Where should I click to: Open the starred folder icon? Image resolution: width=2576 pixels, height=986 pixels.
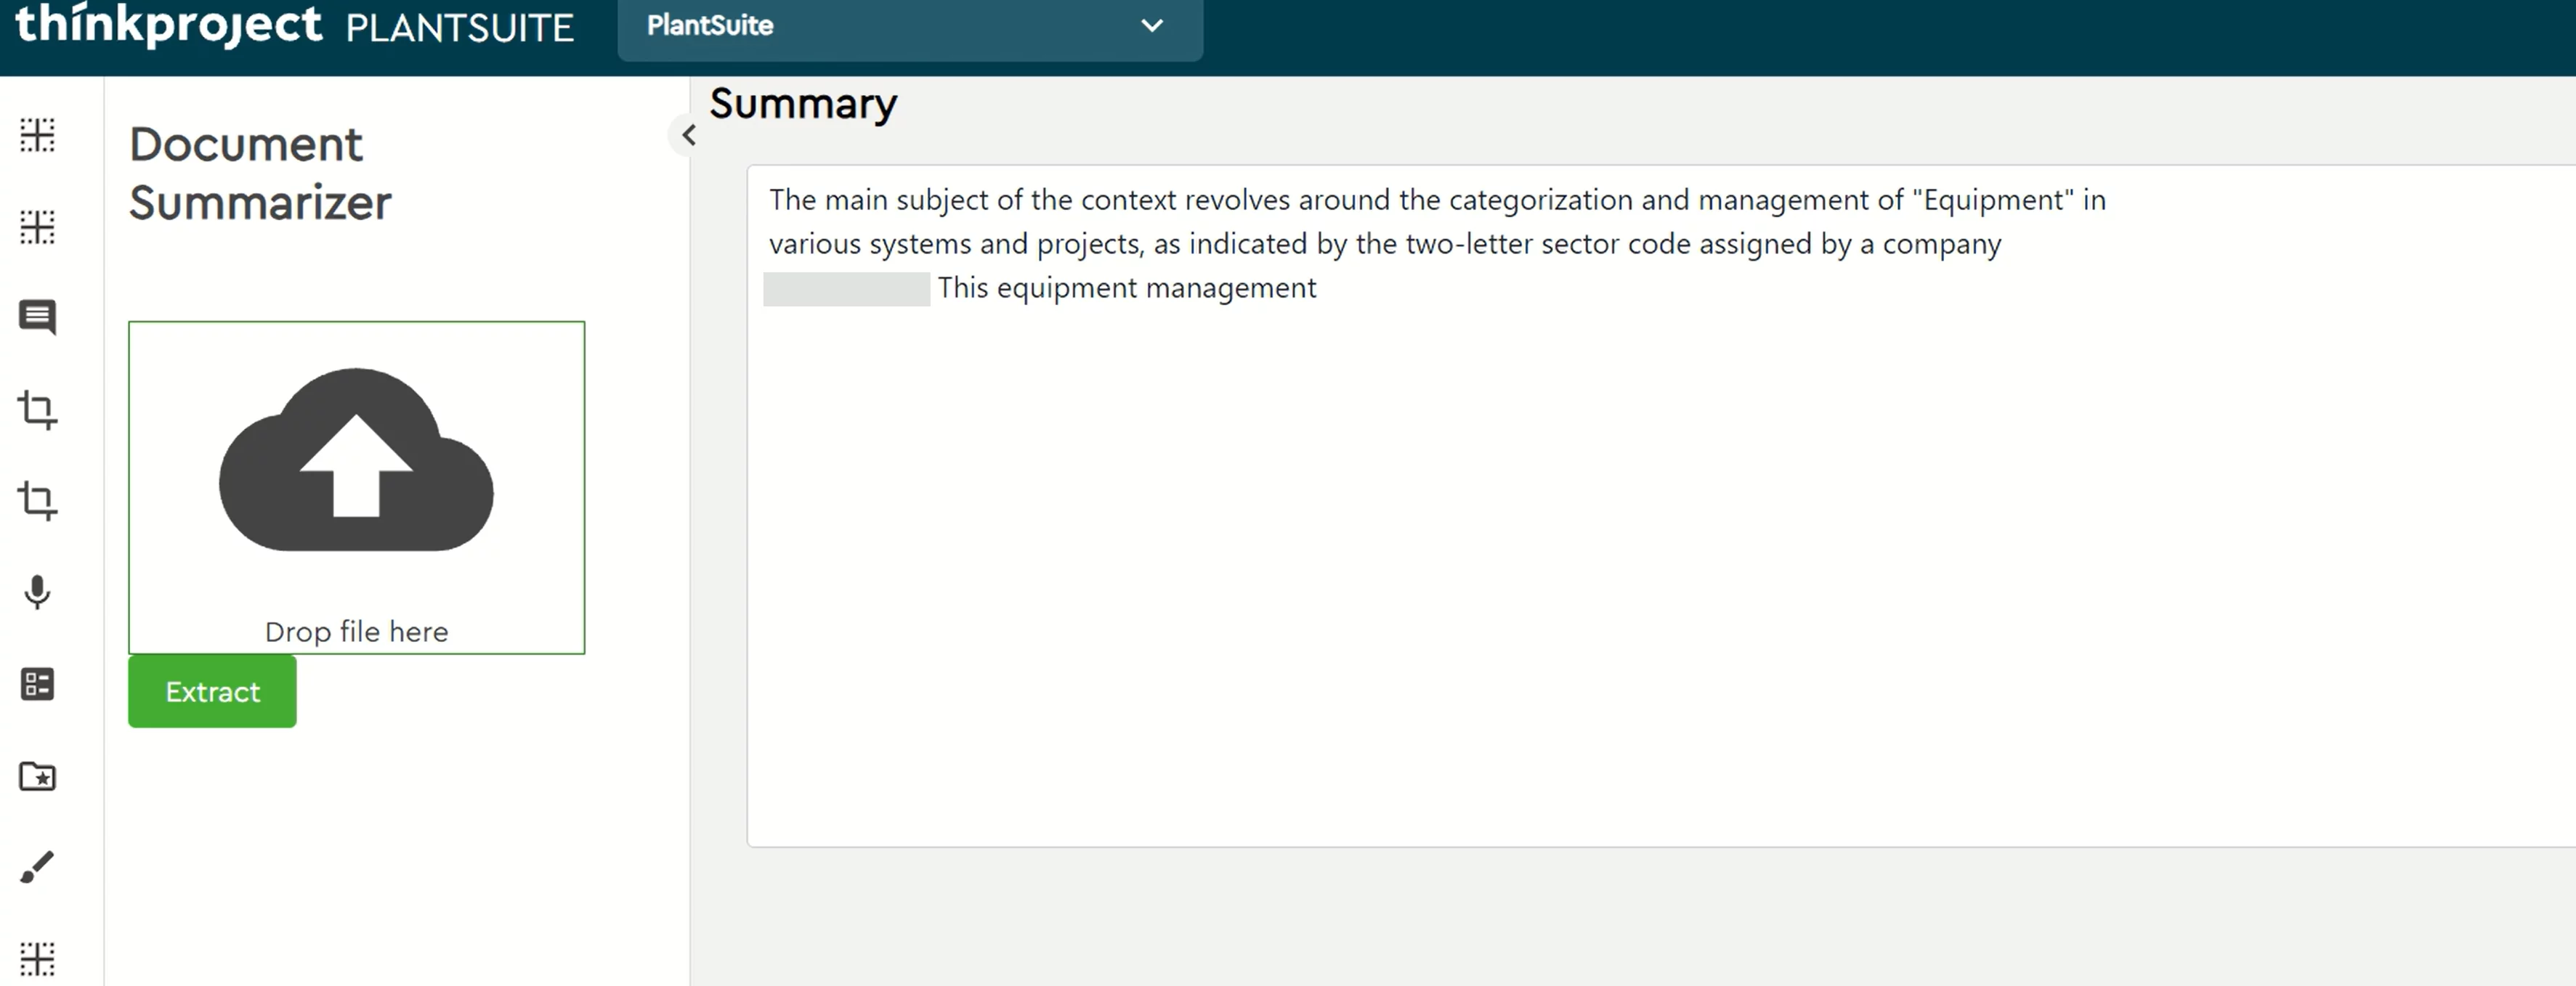coord(37,776)
